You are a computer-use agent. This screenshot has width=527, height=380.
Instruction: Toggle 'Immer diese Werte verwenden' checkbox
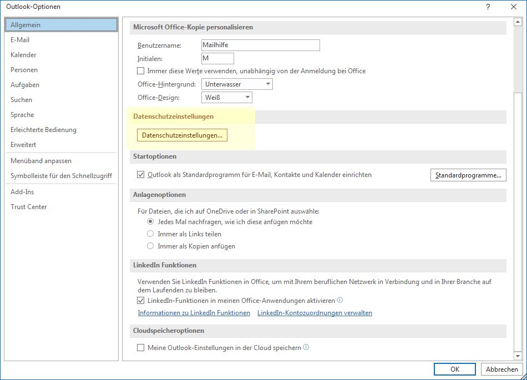[x=141, y=71]
